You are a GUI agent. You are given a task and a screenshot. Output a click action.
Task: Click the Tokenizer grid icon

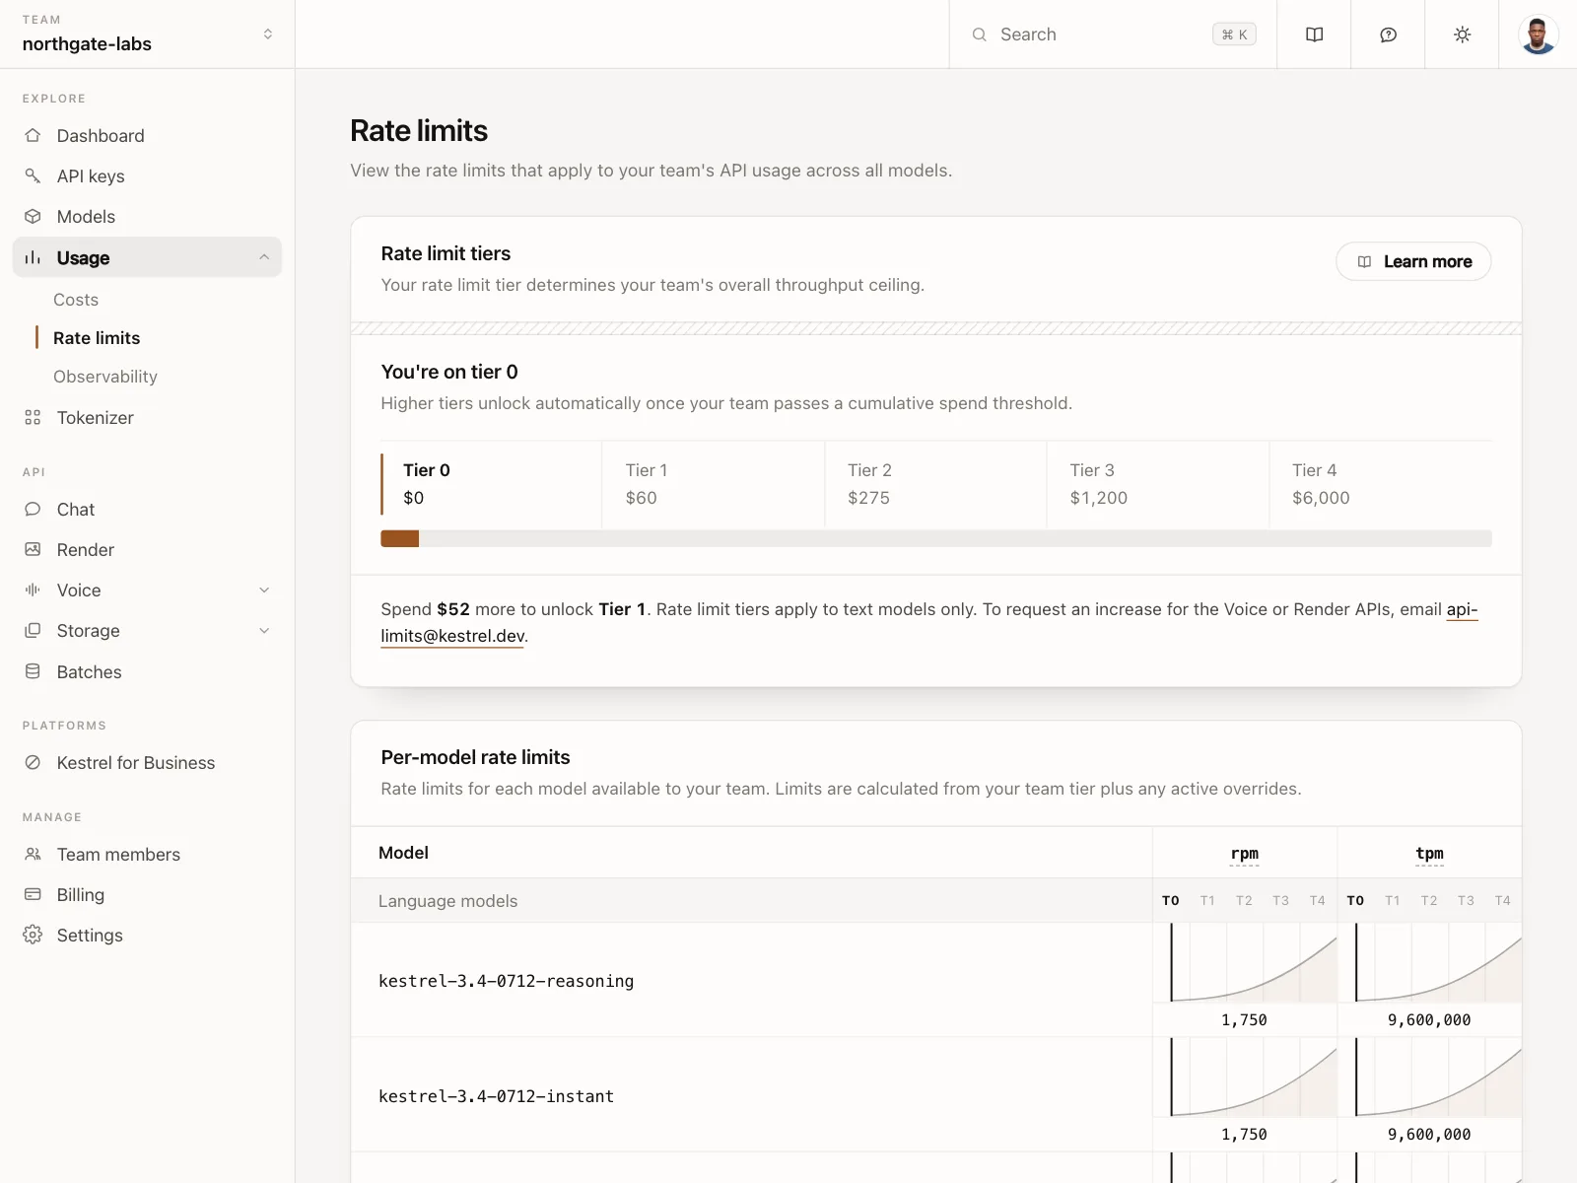point(33,417)
